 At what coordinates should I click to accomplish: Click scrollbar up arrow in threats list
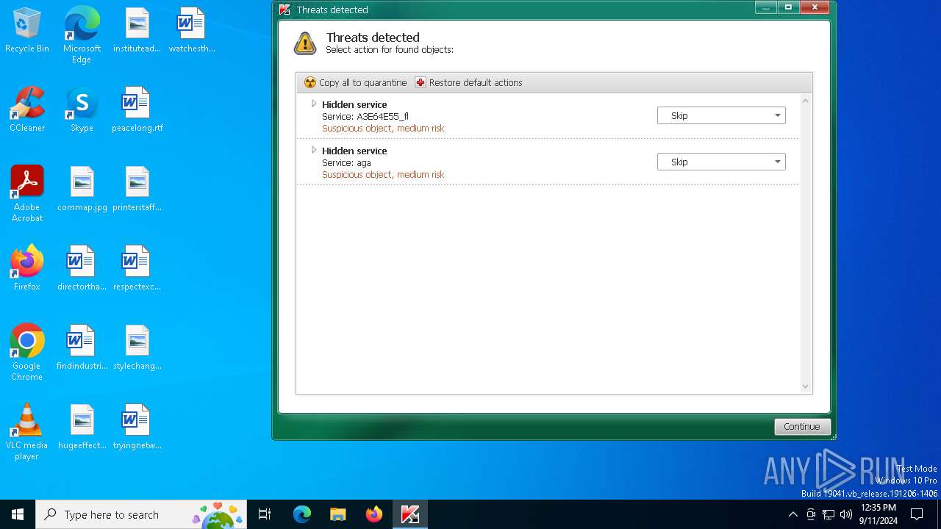[x=805, y=101]
